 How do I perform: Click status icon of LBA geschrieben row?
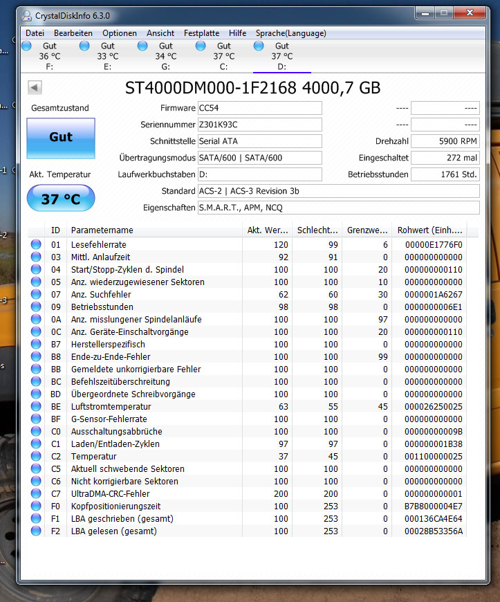click(x=36, y=518)
